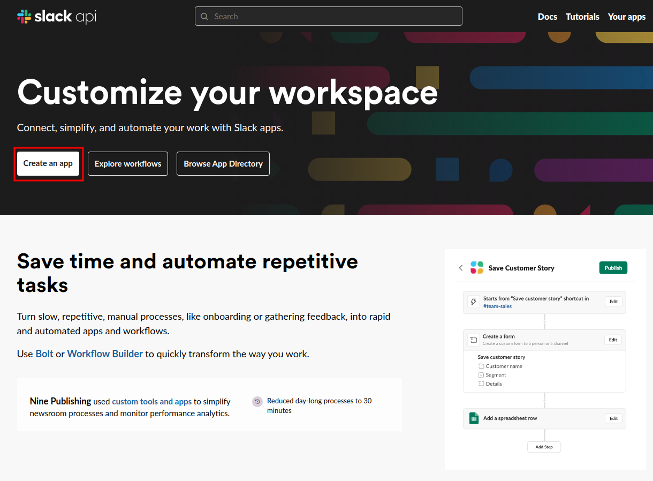Click Browse App Directory button
653x481 pixels.
click(x=223, y=164)
